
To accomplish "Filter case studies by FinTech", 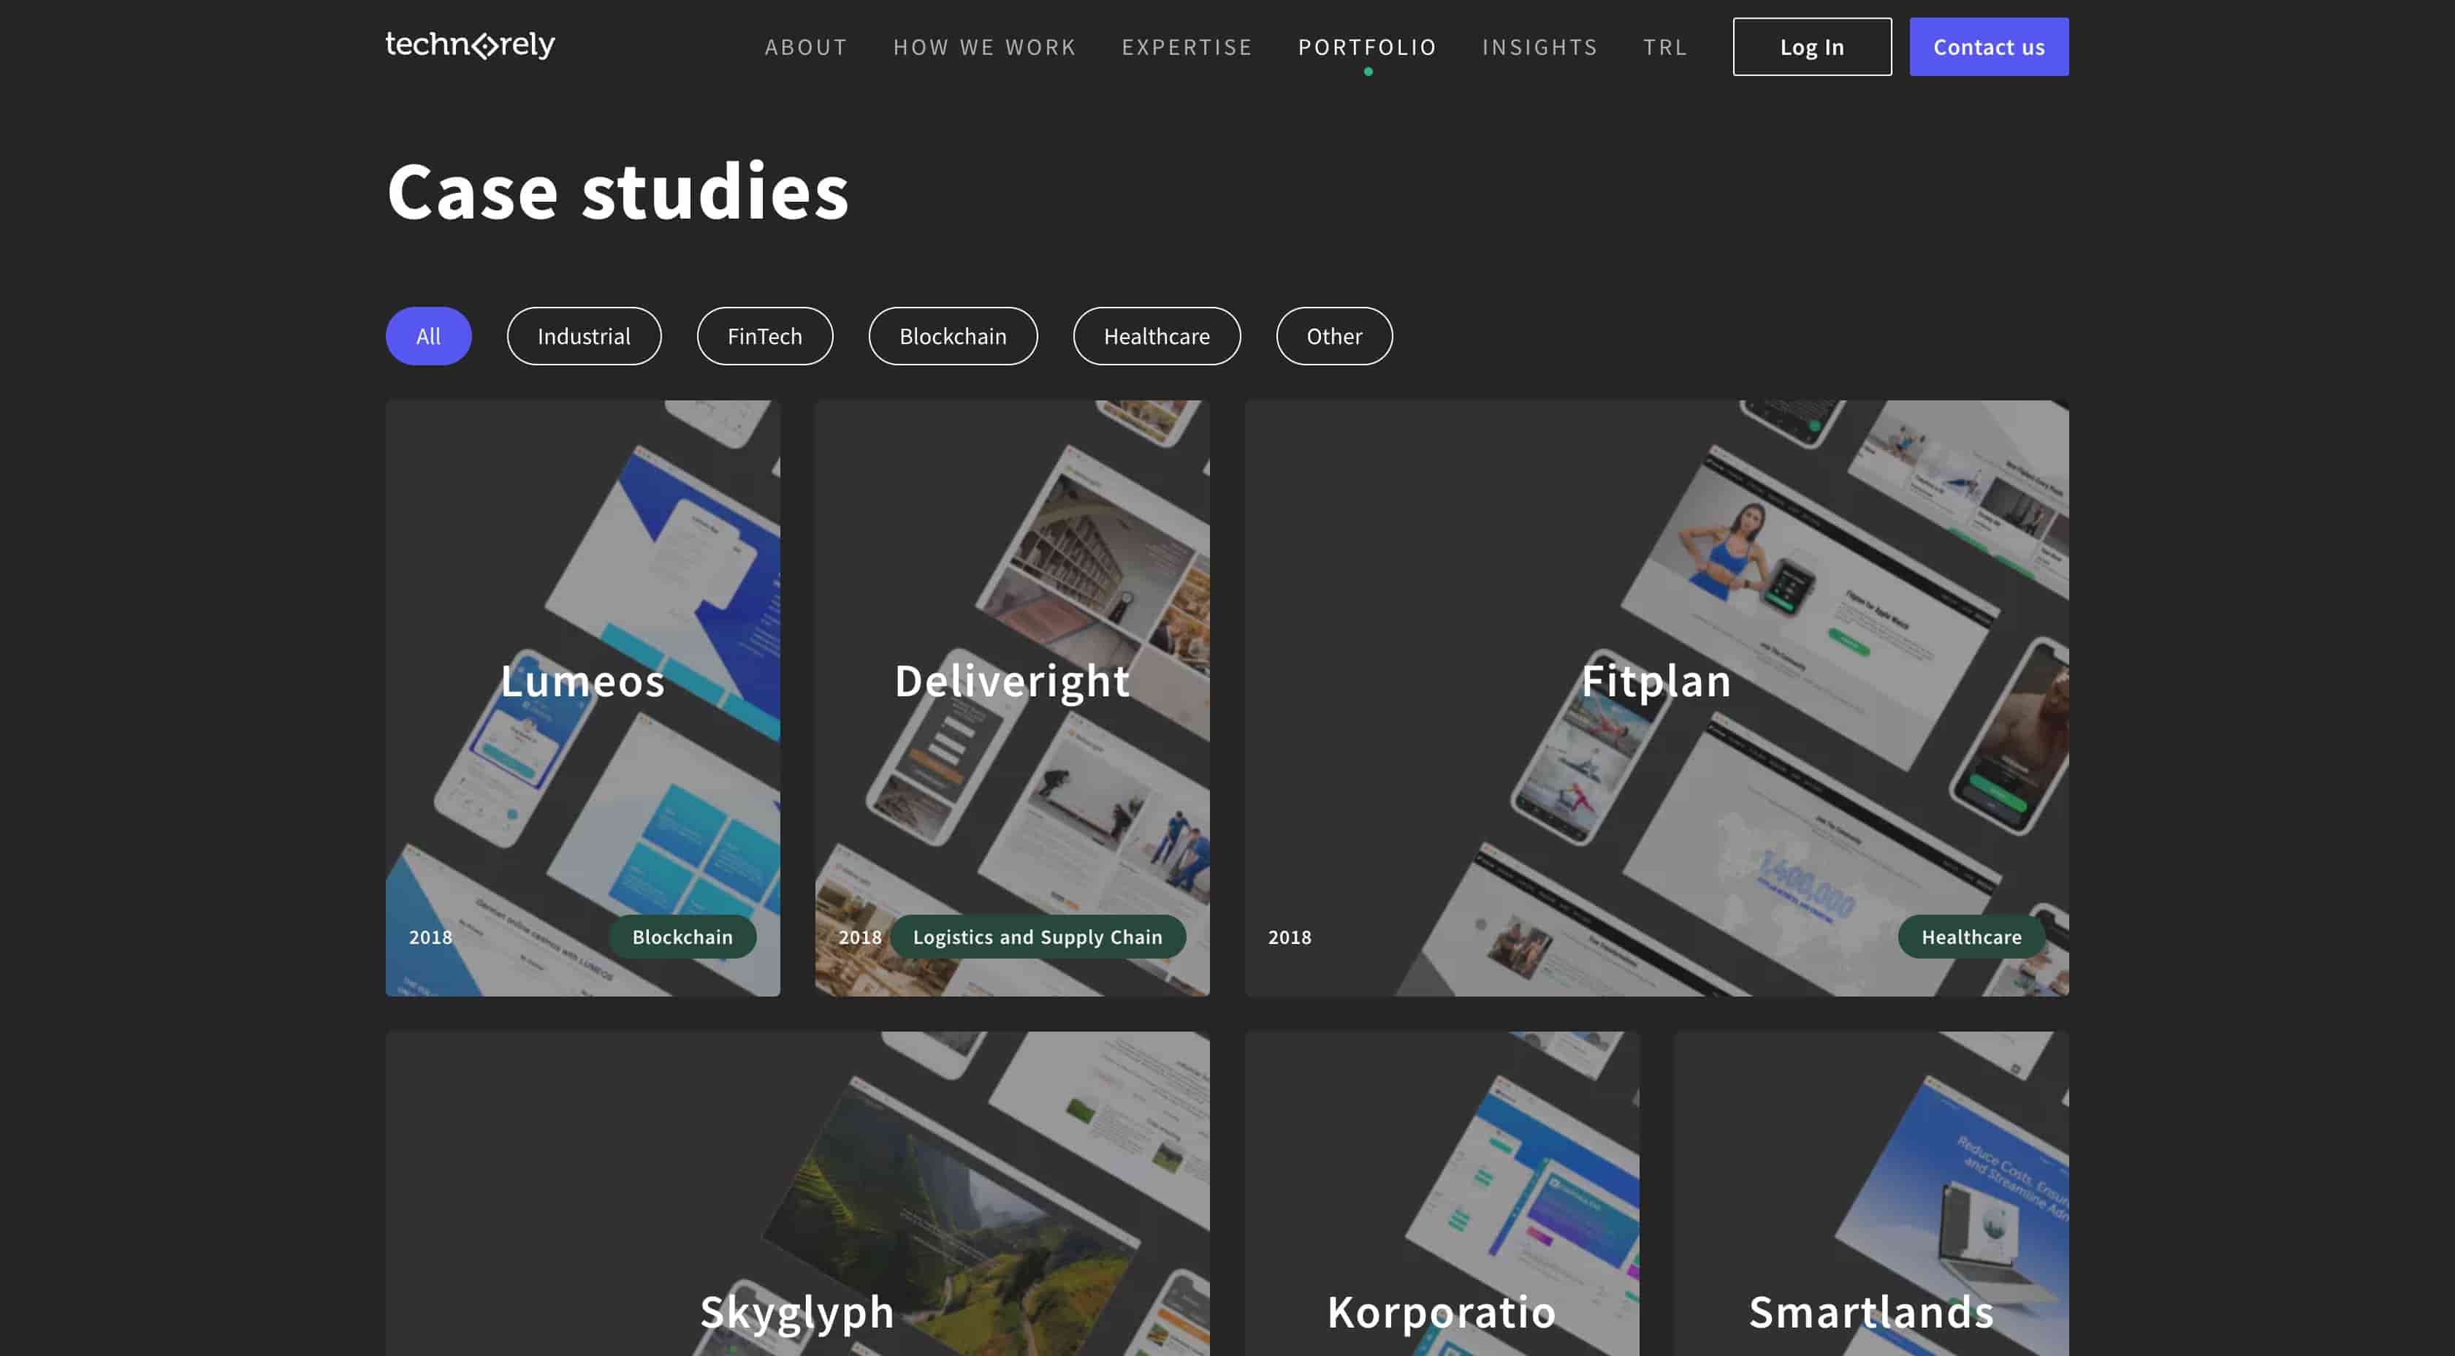I will (x=764, y=336).
